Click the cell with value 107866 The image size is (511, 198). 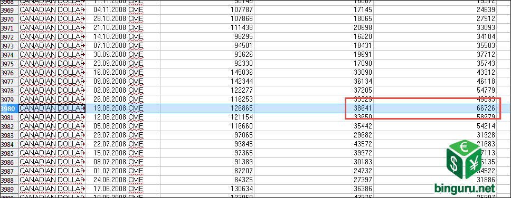[x=207, y=19]
